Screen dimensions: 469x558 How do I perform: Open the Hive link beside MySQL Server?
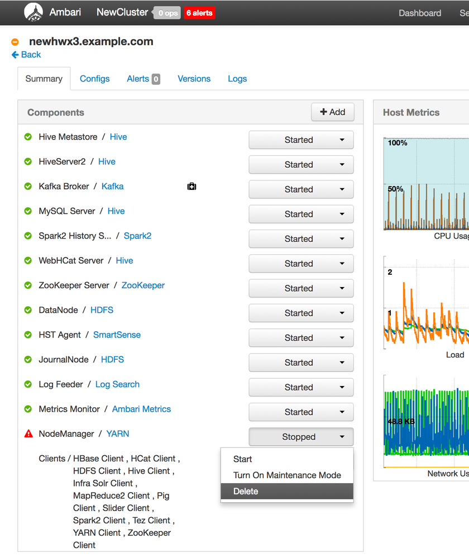coord(116,211)
